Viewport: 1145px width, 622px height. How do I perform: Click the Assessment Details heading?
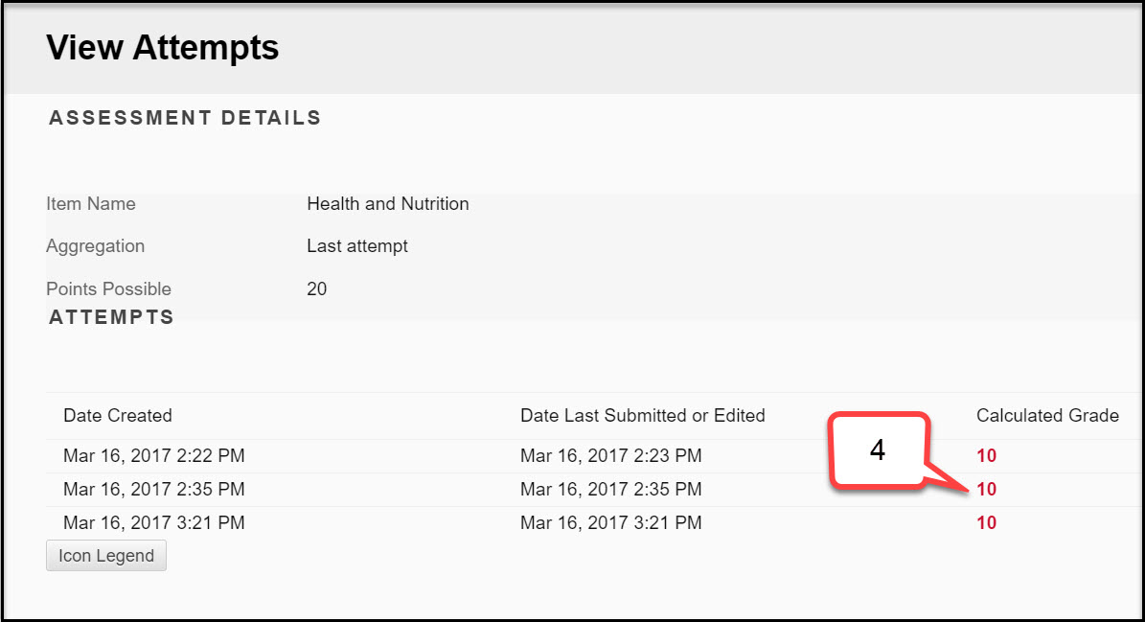[x=185, y=118]
